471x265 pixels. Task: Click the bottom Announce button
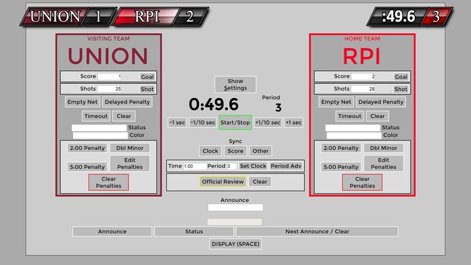[x=112, y=232]
